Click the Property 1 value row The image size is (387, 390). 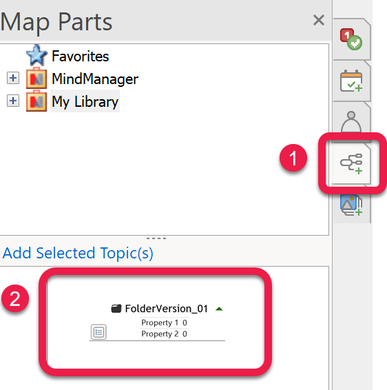pos(165,322)
